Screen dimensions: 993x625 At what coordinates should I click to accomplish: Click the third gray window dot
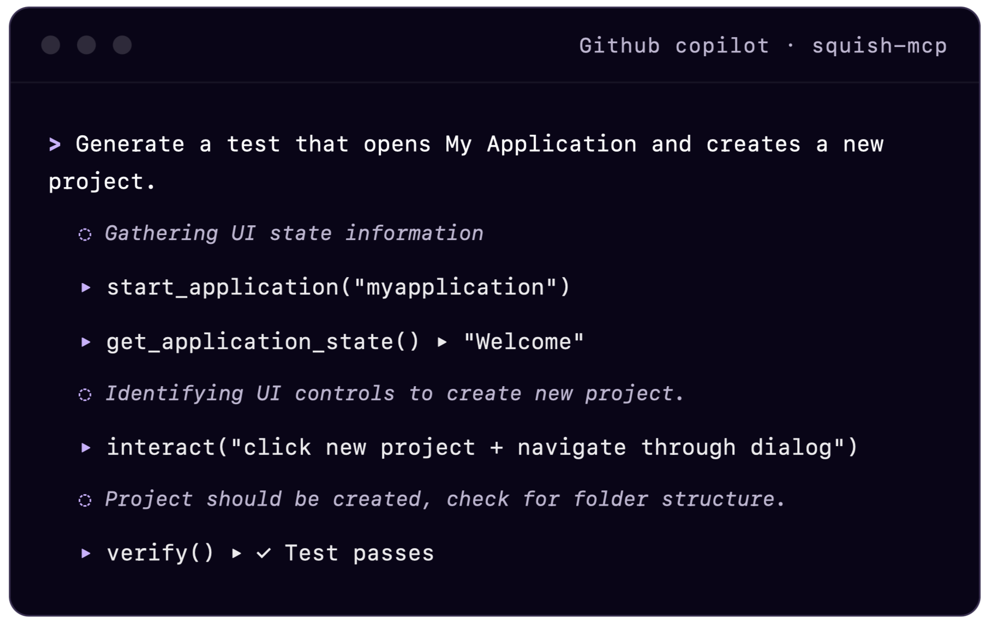pos(122,45)
